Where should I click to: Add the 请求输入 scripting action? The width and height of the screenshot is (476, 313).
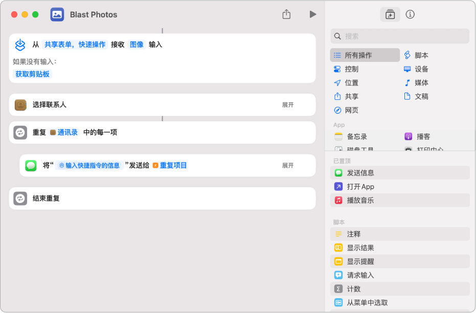[x=400, y=275]
